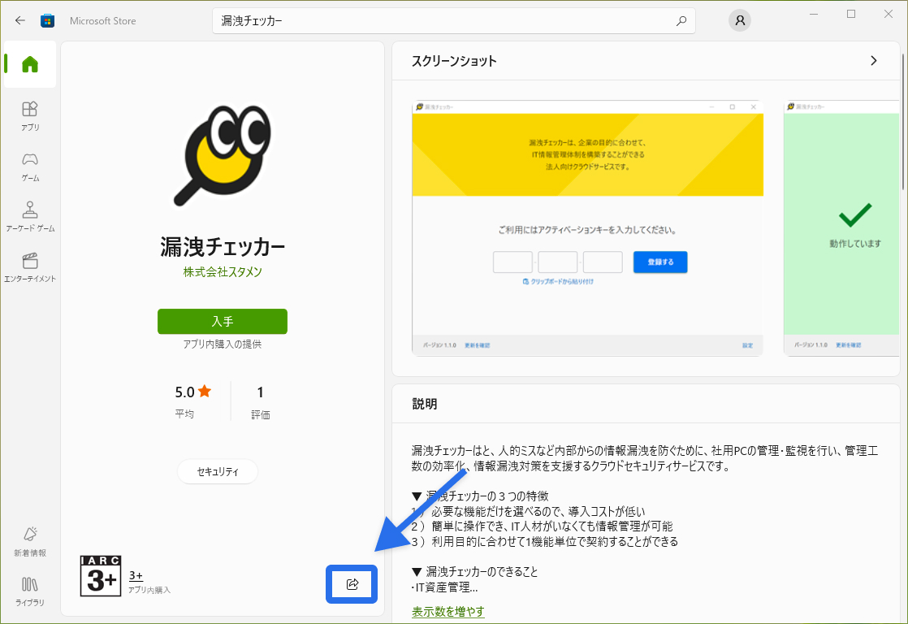Click the orange rating star
The width and height of the screenshot is (908, 624).
(x=205, y=391)
